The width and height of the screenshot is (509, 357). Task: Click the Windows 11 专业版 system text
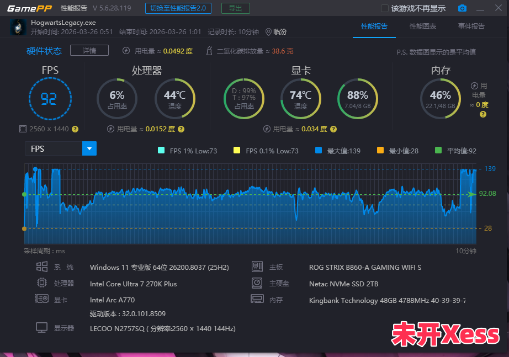(x=160, y=268)
